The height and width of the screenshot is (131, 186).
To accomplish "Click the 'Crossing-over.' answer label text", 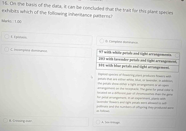I will point(23,121).
